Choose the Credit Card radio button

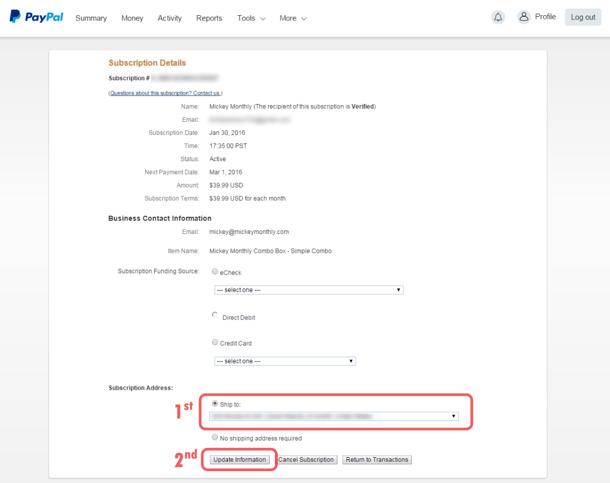click(x=215, y=342)
